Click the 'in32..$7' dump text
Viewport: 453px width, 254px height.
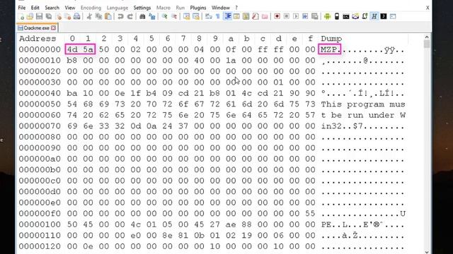click(342, 126)
